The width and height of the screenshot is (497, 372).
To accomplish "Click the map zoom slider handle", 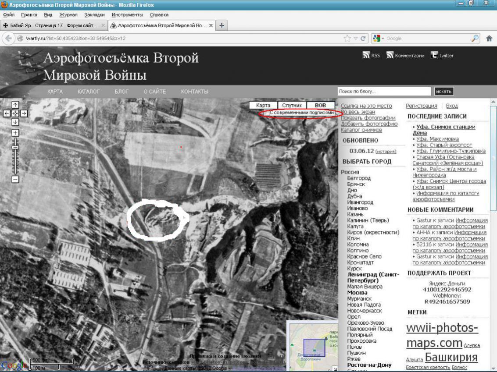I will [x=15, y=148].
